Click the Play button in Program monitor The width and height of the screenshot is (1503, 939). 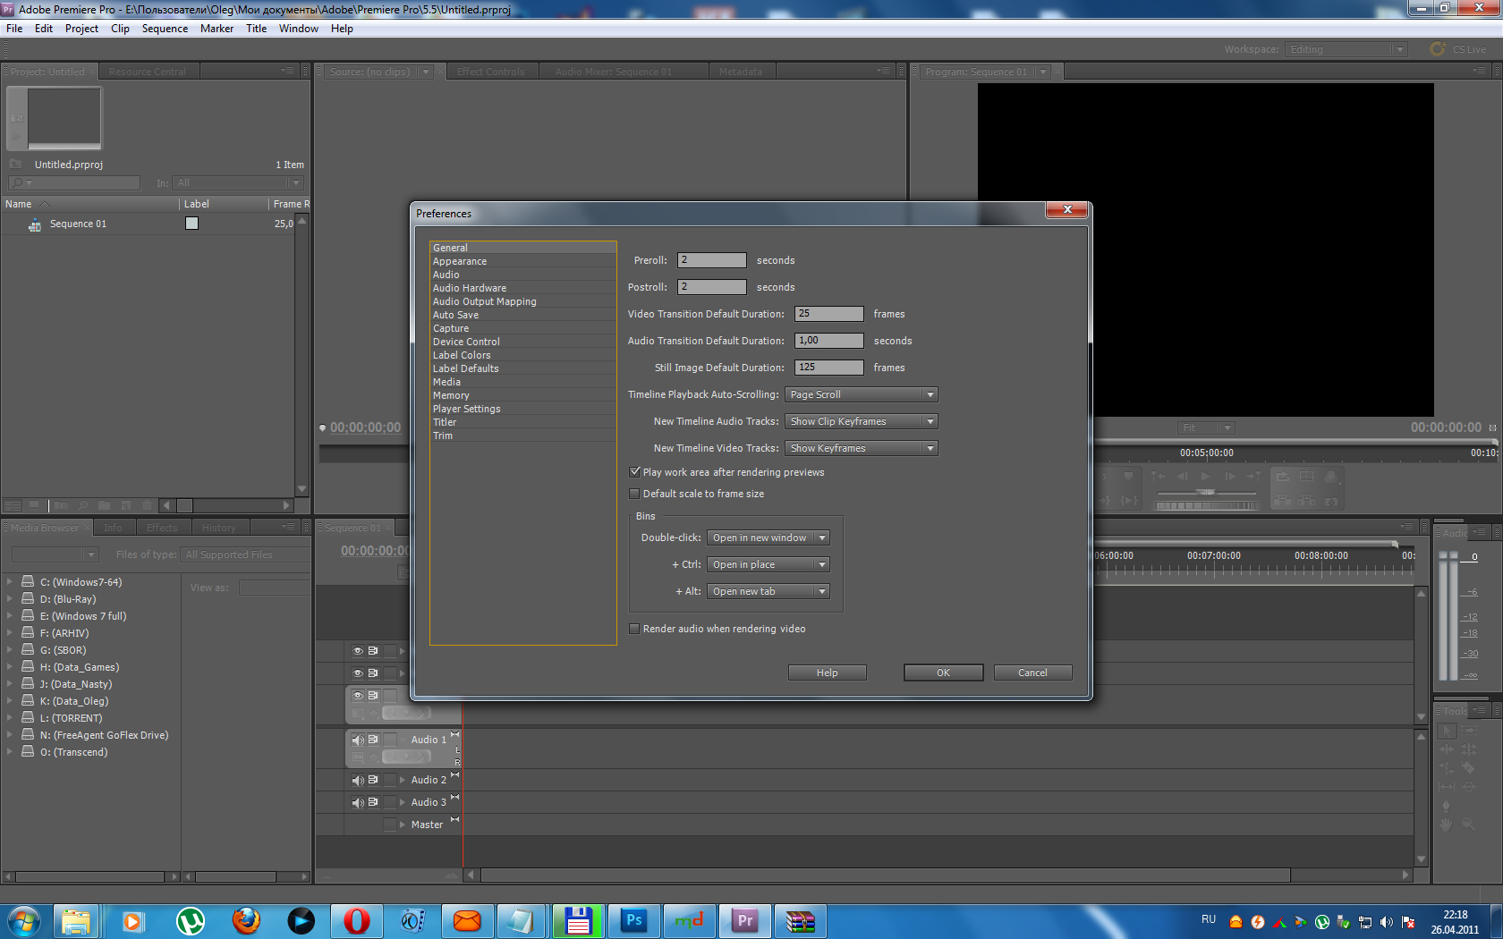click(x=1205, y=477)
